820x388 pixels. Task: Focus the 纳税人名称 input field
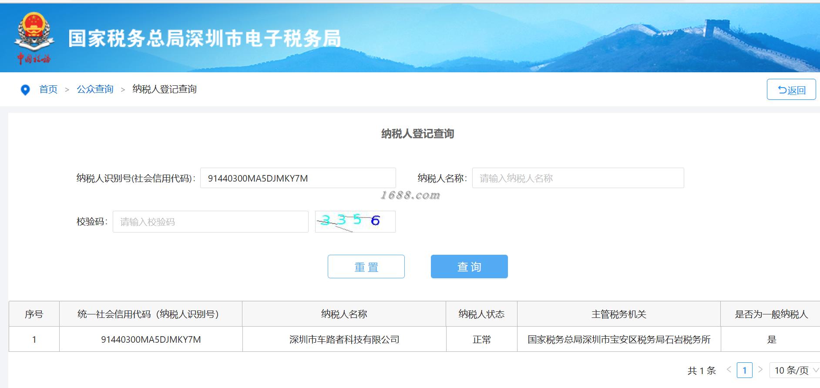(x=578, y=178)
